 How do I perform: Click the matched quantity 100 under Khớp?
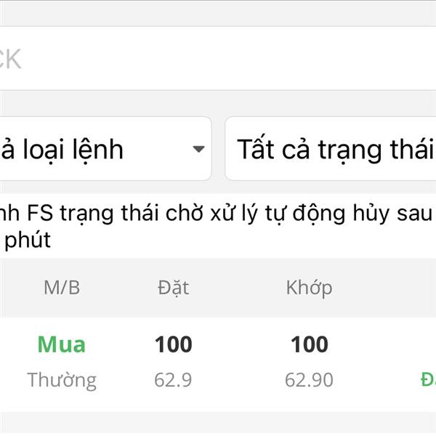(309, 344)
